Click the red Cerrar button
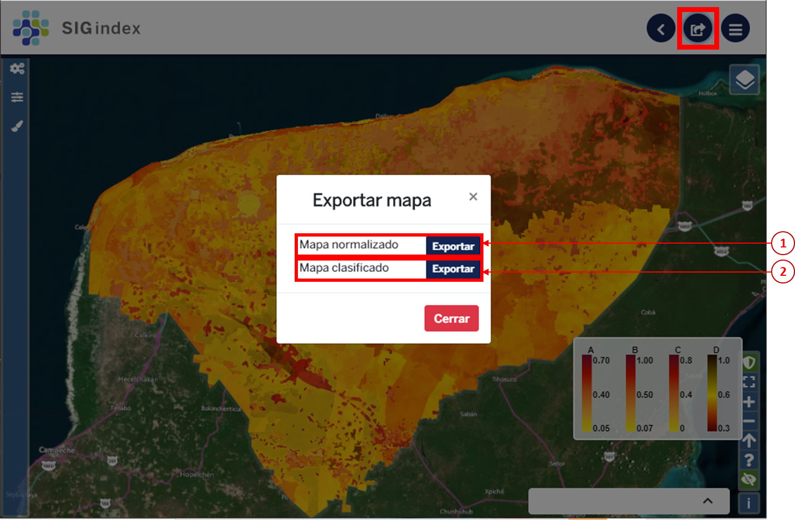This screenshot has height=520, width=795. [x=451, y=318]
